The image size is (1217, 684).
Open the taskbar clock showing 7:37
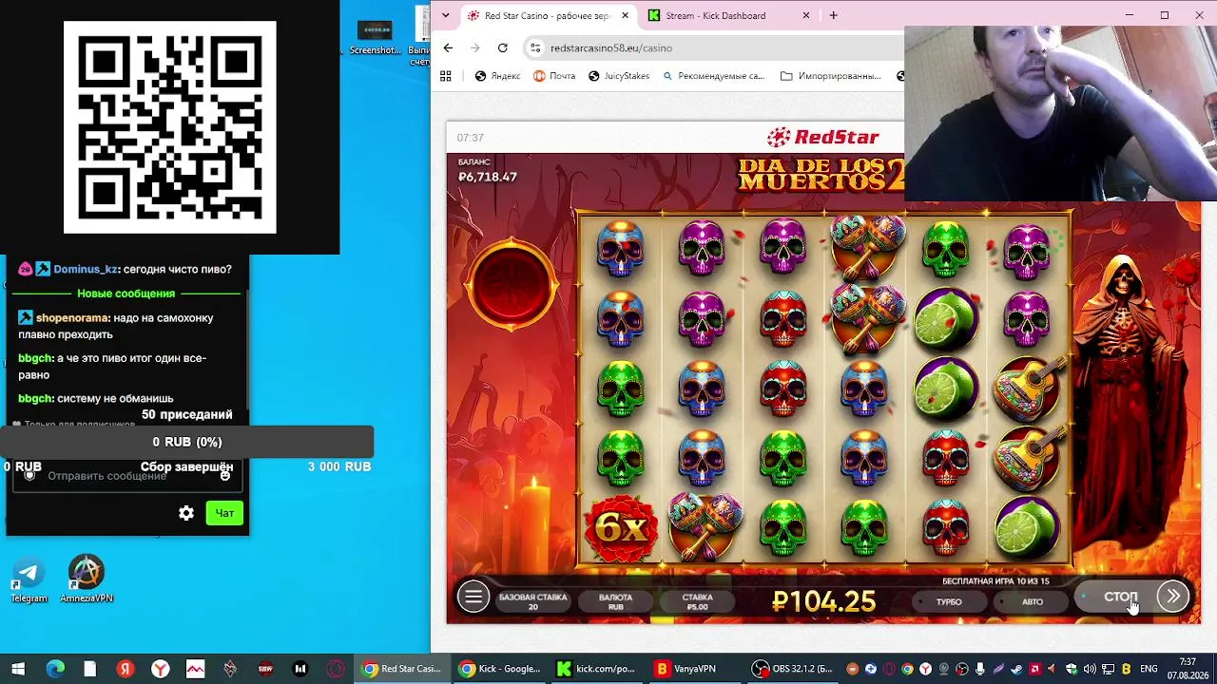(x=1188, y=669)
